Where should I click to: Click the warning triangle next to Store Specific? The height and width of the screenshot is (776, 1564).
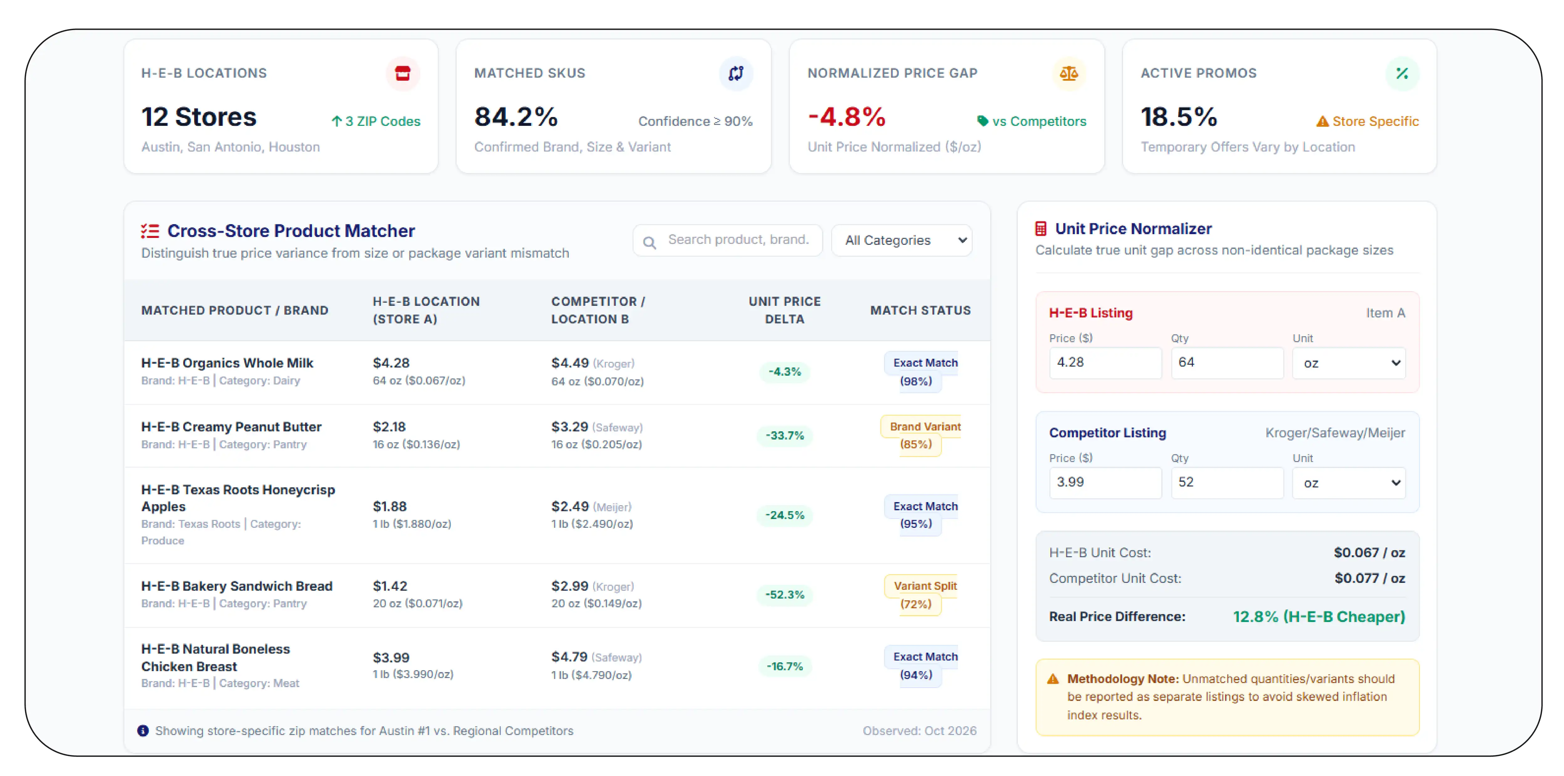click(x=1322, y=122)
